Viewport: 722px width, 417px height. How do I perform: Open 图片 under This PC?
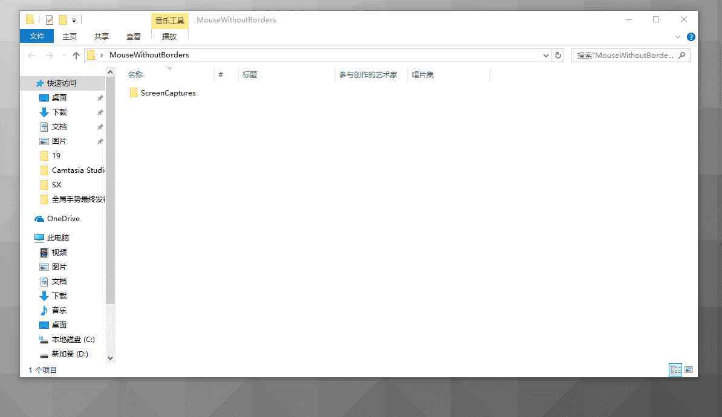(59, 267)
